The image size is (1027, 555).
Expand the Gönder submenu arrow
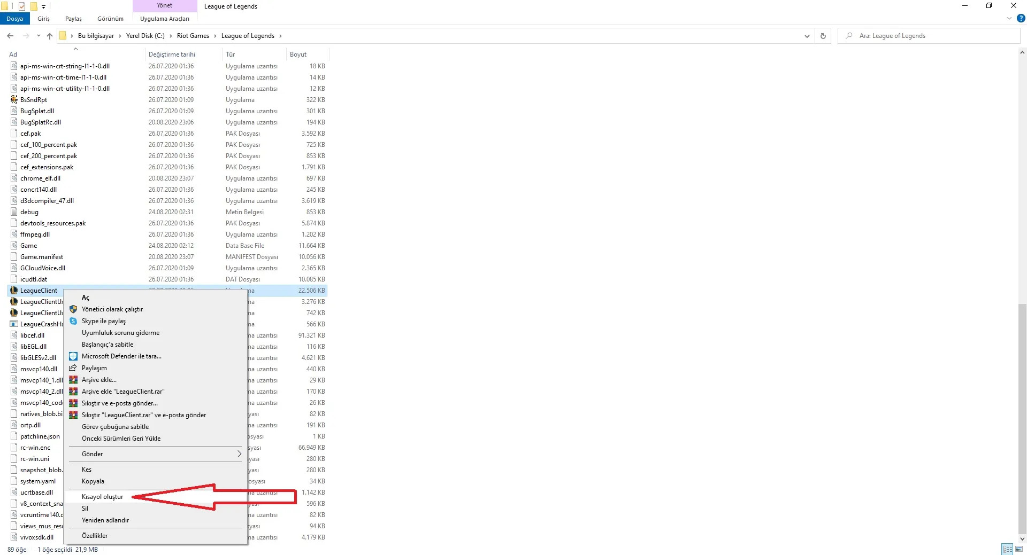(239, 454)
